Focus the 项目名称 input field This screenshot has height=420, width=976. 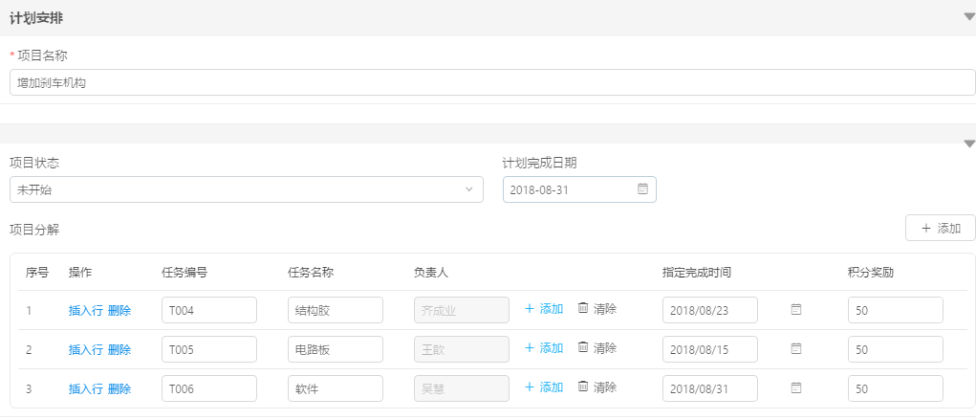(x=492, y=82)
